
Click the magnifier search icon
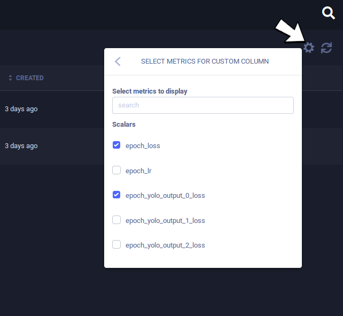tap(329, 13)
